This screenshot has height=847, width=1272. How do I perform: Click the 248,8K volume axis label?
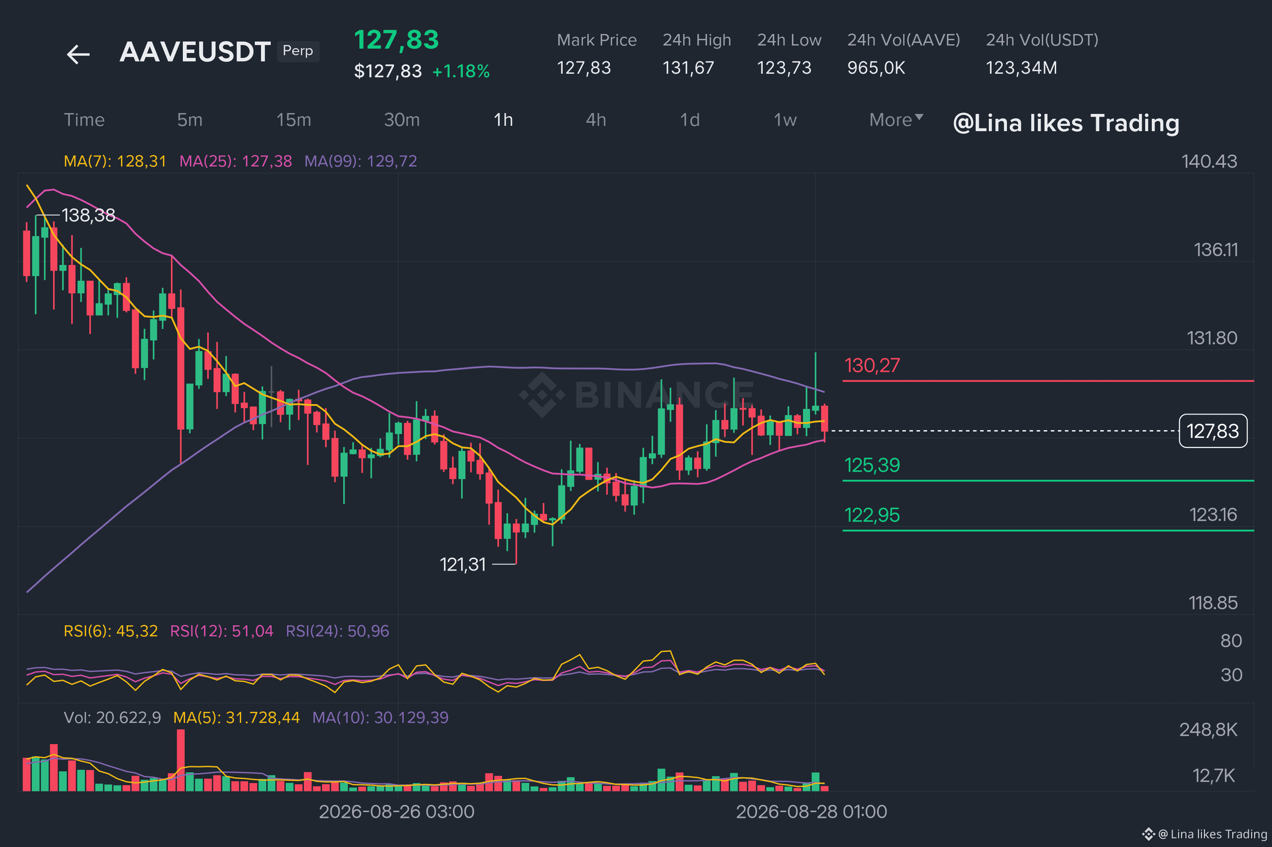pos(1208,729)
